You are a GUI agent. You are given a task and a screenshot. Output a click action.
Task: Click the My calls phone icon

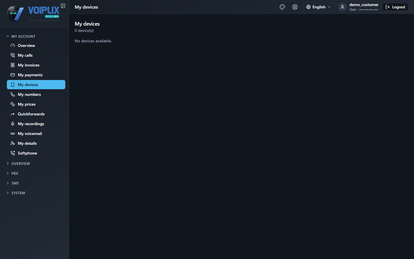[13, 55]
